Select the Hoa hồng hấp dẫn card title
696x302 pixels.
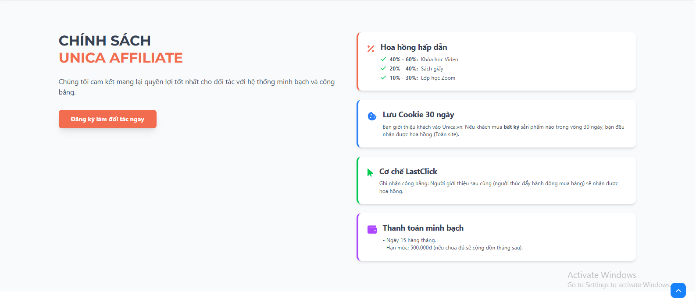point(414,47)
